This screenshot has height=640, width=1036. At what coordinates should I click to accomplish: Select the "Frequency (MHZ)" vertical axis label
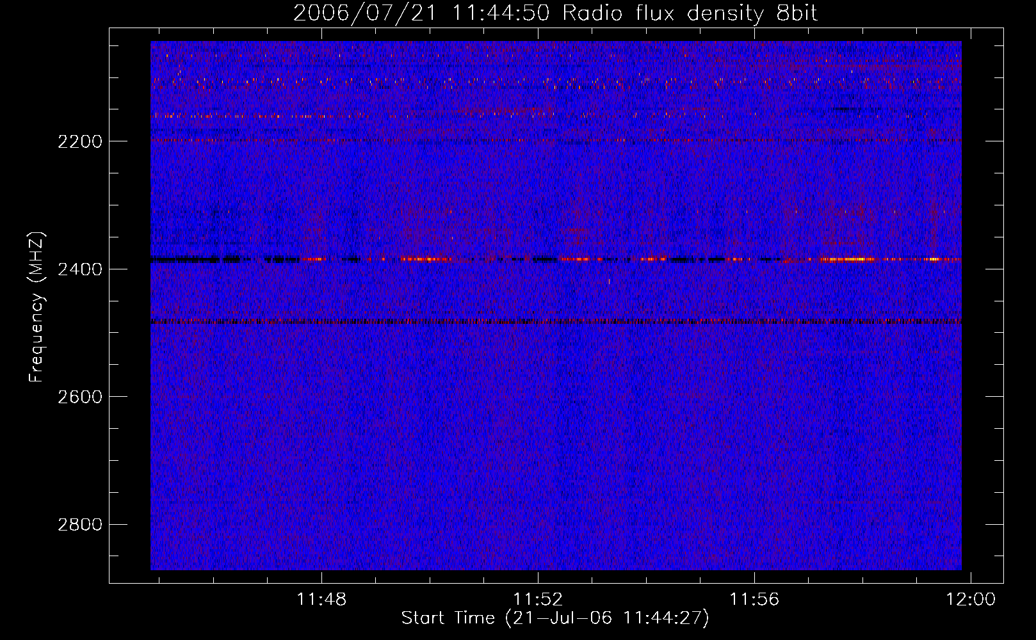click(36, 307)
